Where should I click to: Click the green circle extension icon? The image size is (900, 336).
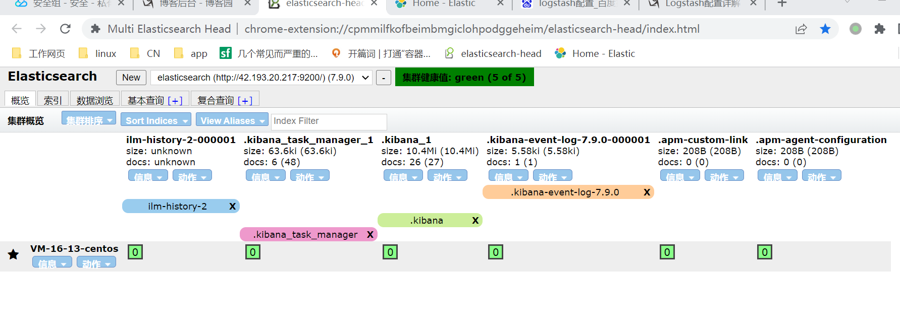point(855,29)
